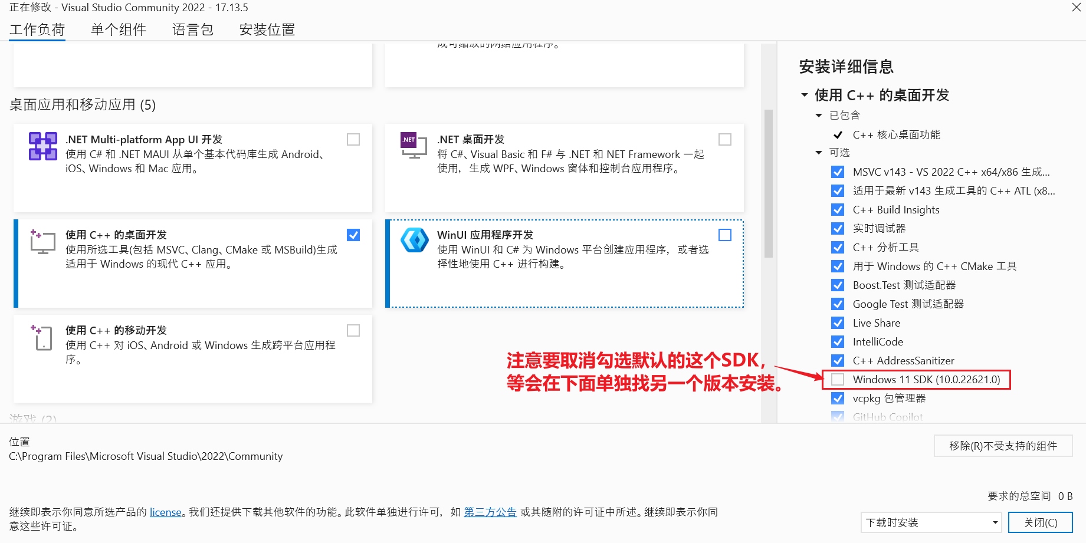Image resolution: width=1086 pixels, height=543 pixels.
Task: Select the .NET Multi-platform App UI 开发 title
Action: 144,140
